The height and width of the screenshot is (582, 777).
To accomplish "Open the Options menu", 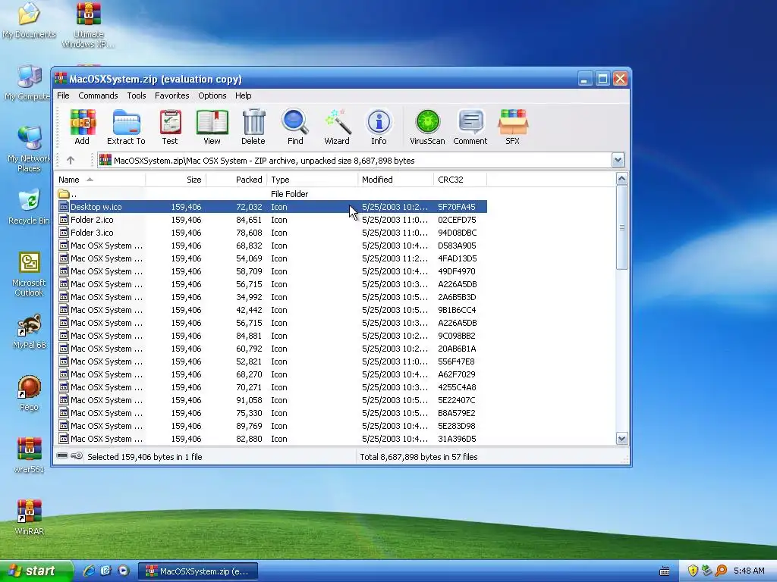I will [x=212, y=95].
